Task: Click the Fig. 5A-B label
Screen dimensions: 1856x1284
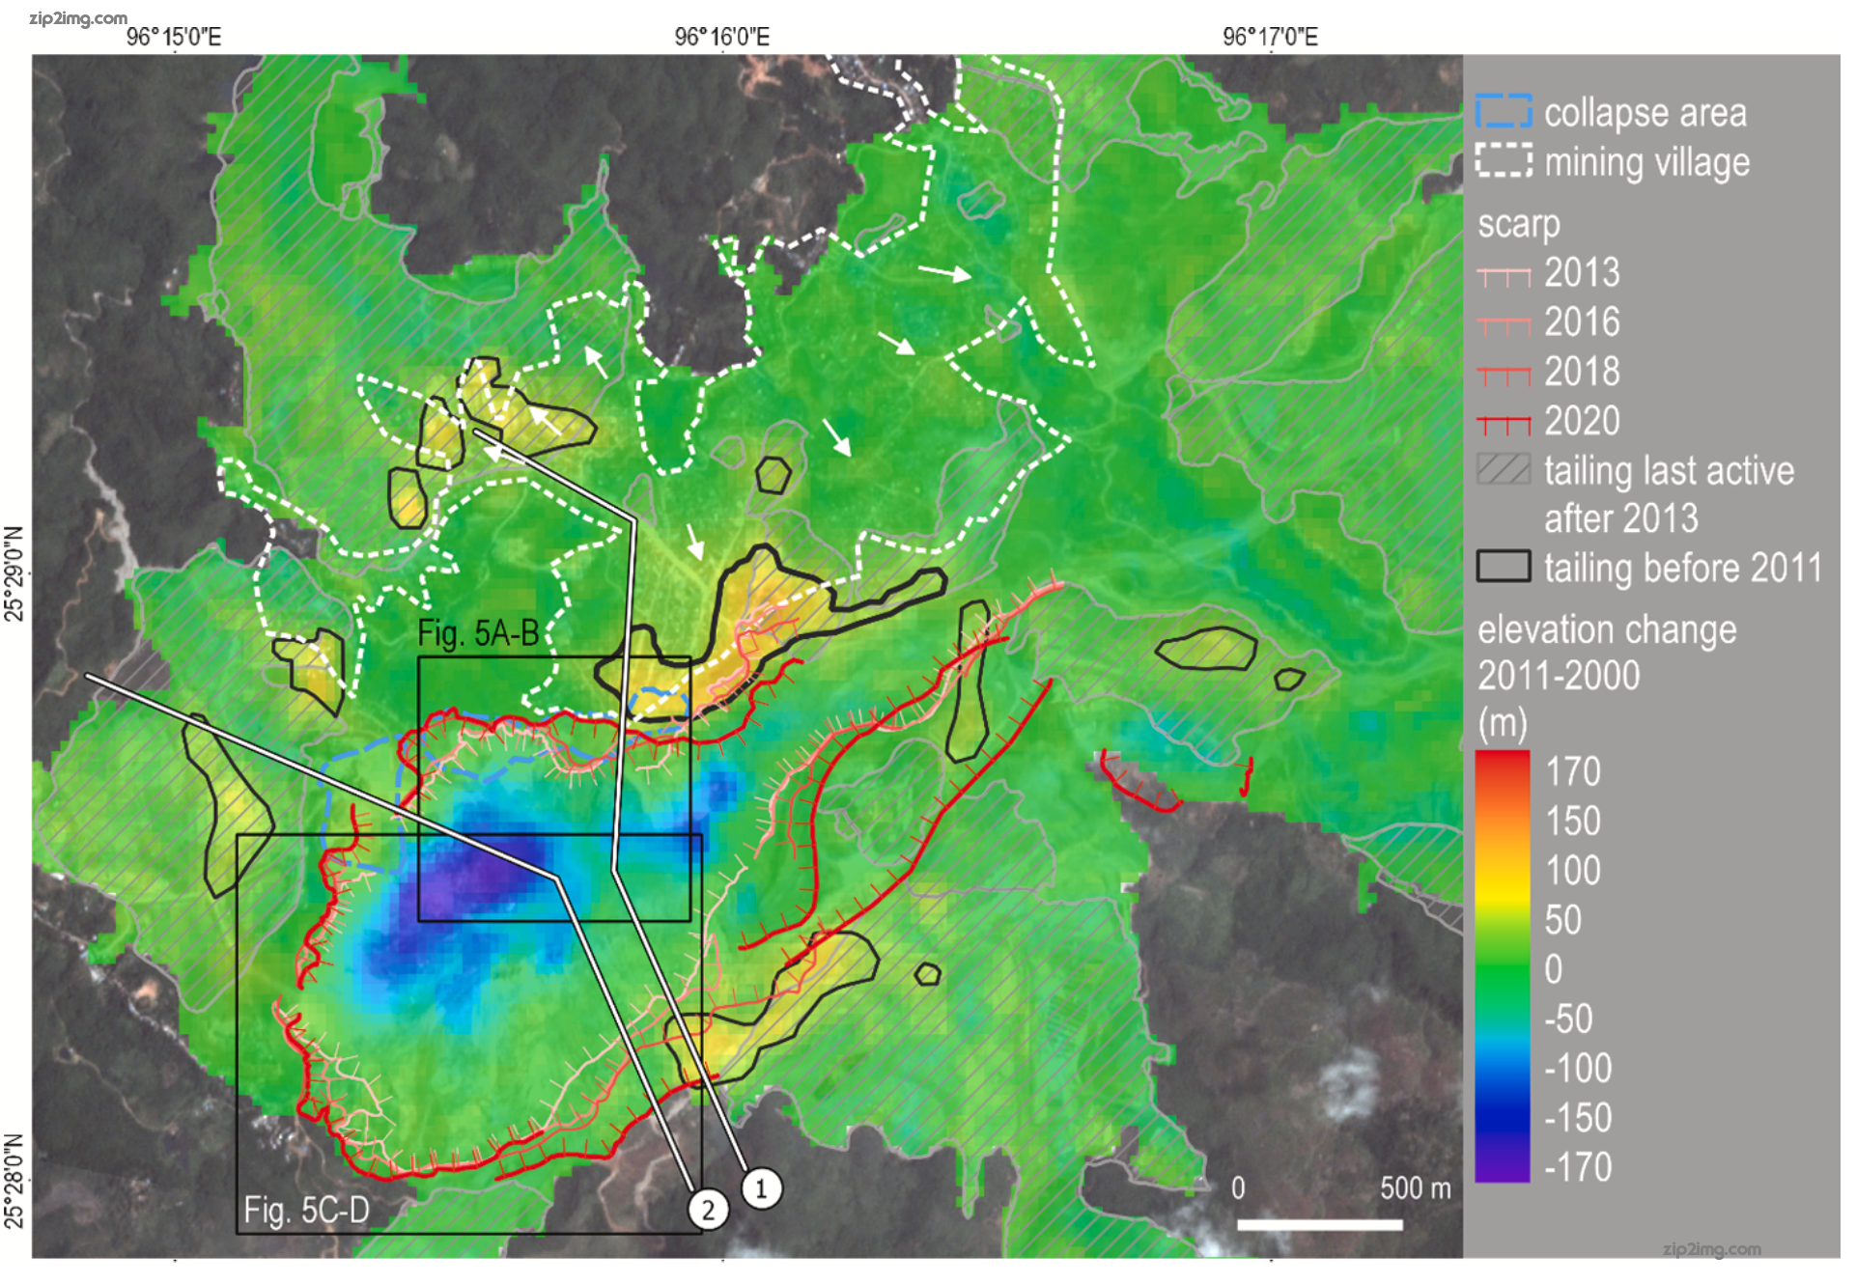Action: pyautogui.click(x=478, y=633)
